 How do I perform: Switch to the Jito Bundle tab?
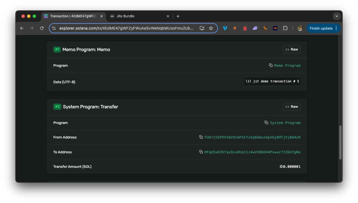(140, 16)
